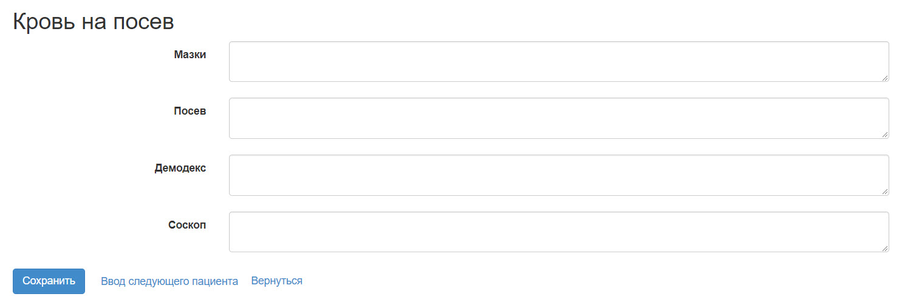This screenshot has height=308, width=902.
Task: Click the Посев text area resize grip
Action: click(x=885, y=135)
